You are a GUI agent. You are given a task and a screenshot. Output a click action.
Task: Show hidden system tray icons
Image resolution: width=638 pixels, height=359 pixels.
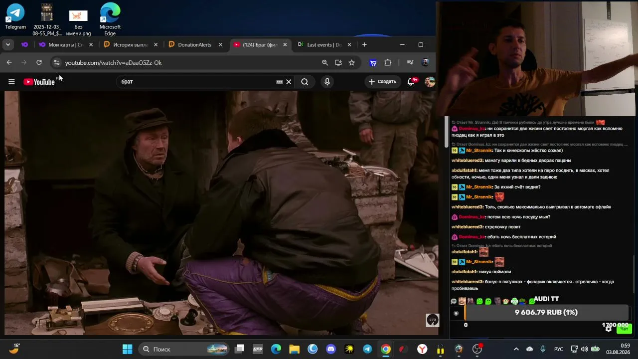click(516, 349)
